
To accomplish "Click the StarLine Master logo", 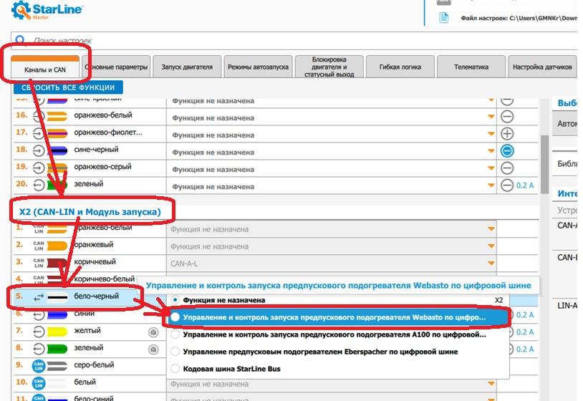I will 43,14.
